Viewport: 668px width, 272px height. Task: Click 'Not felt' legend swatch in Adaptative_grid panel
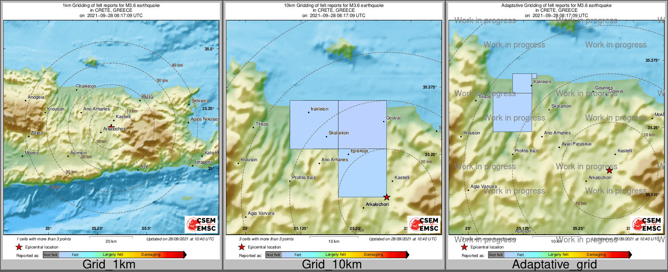(496, 255)
